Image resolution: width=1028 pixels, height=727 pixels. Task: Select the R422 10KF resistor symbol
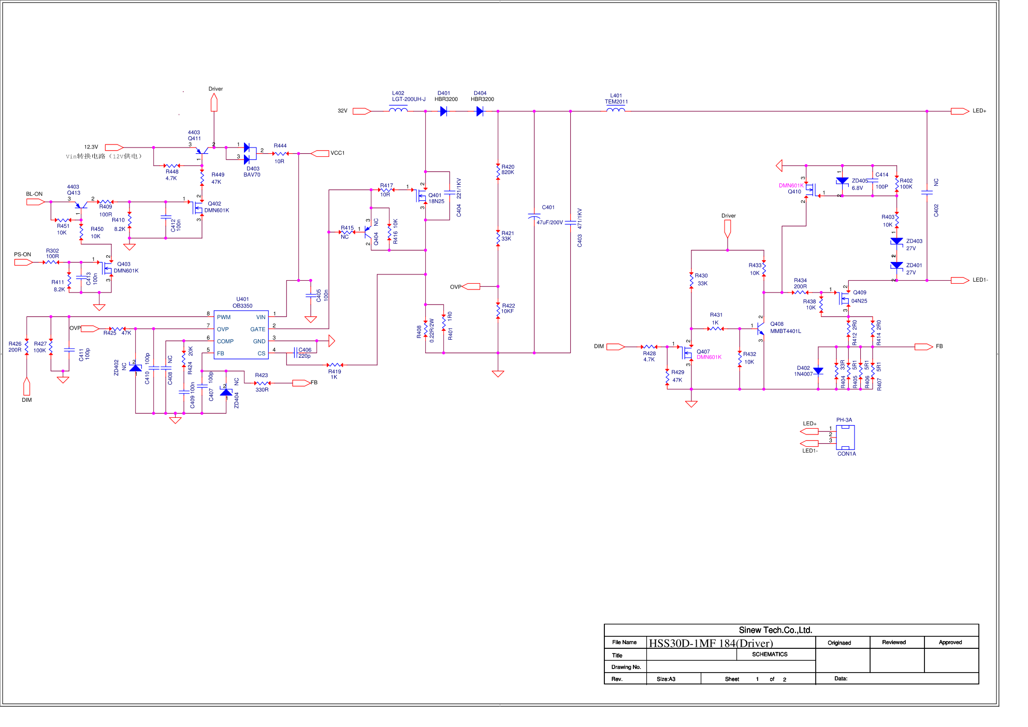(x=498, y=310)
